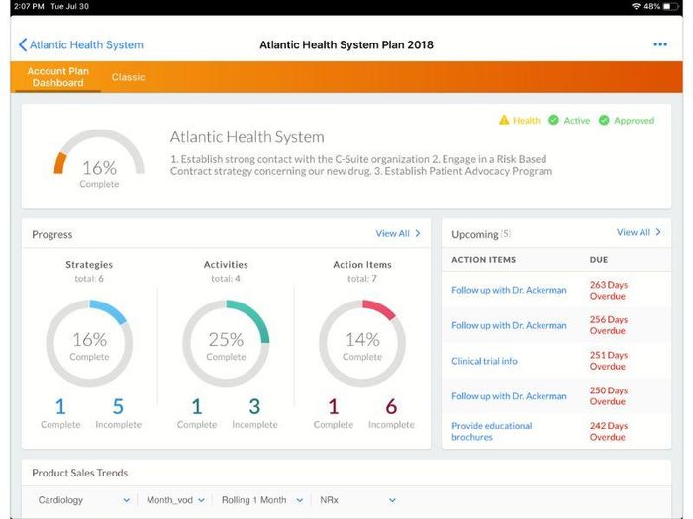Tap 263 Days Overdue text
The image size is (693, 519).
609,290
